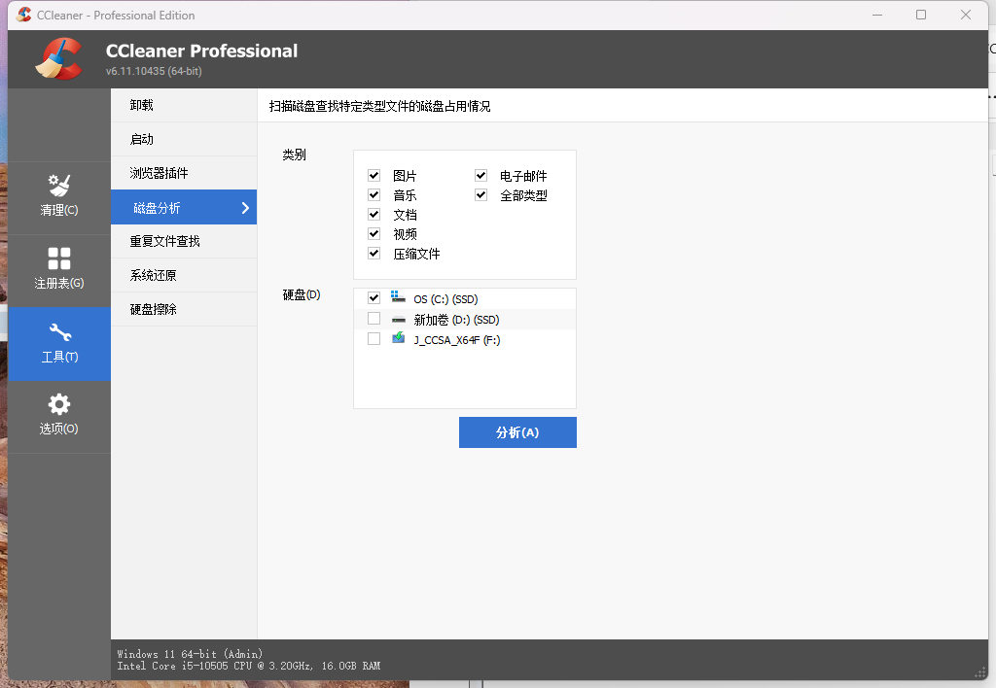
Task: Select the J_CCSA_X64F (F:) drive row
Action: tap(465, 339)
